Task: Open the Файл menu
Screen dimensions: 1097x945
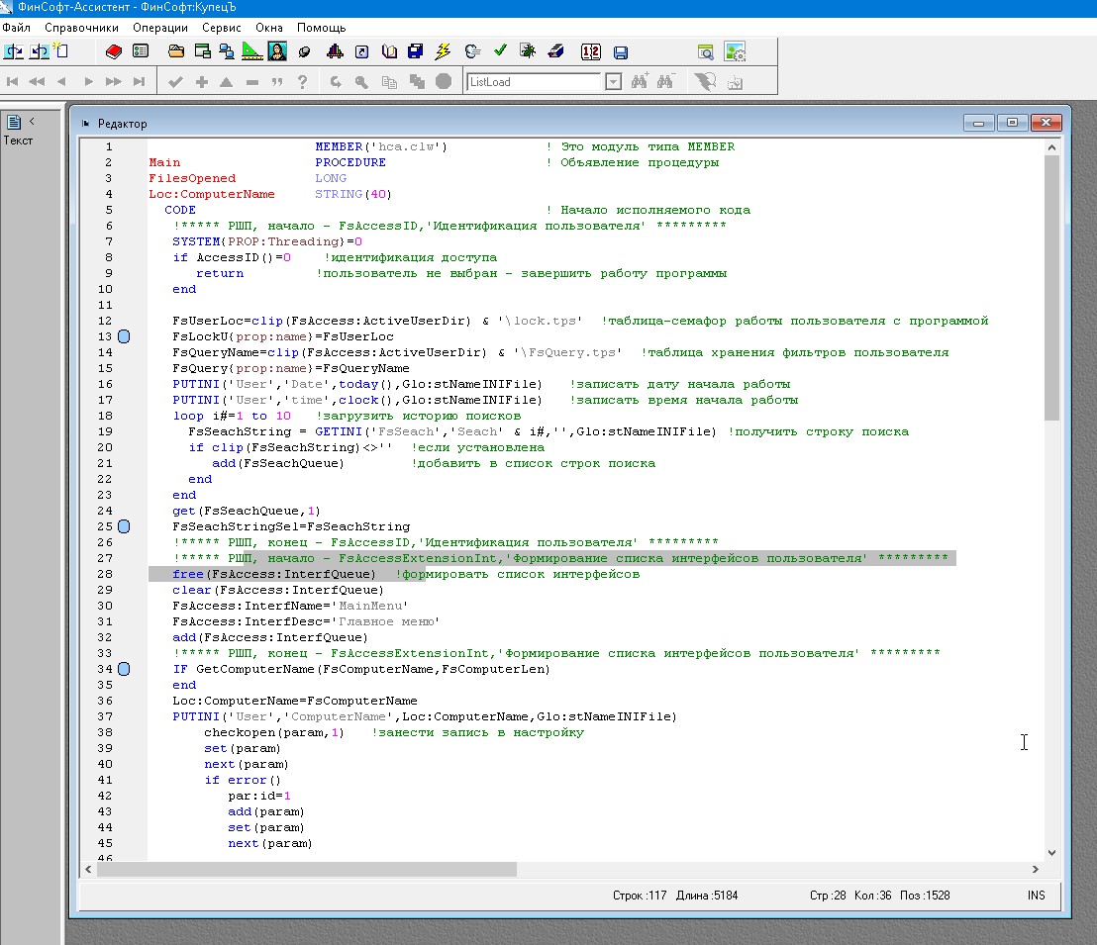Action: pos(16,28)
